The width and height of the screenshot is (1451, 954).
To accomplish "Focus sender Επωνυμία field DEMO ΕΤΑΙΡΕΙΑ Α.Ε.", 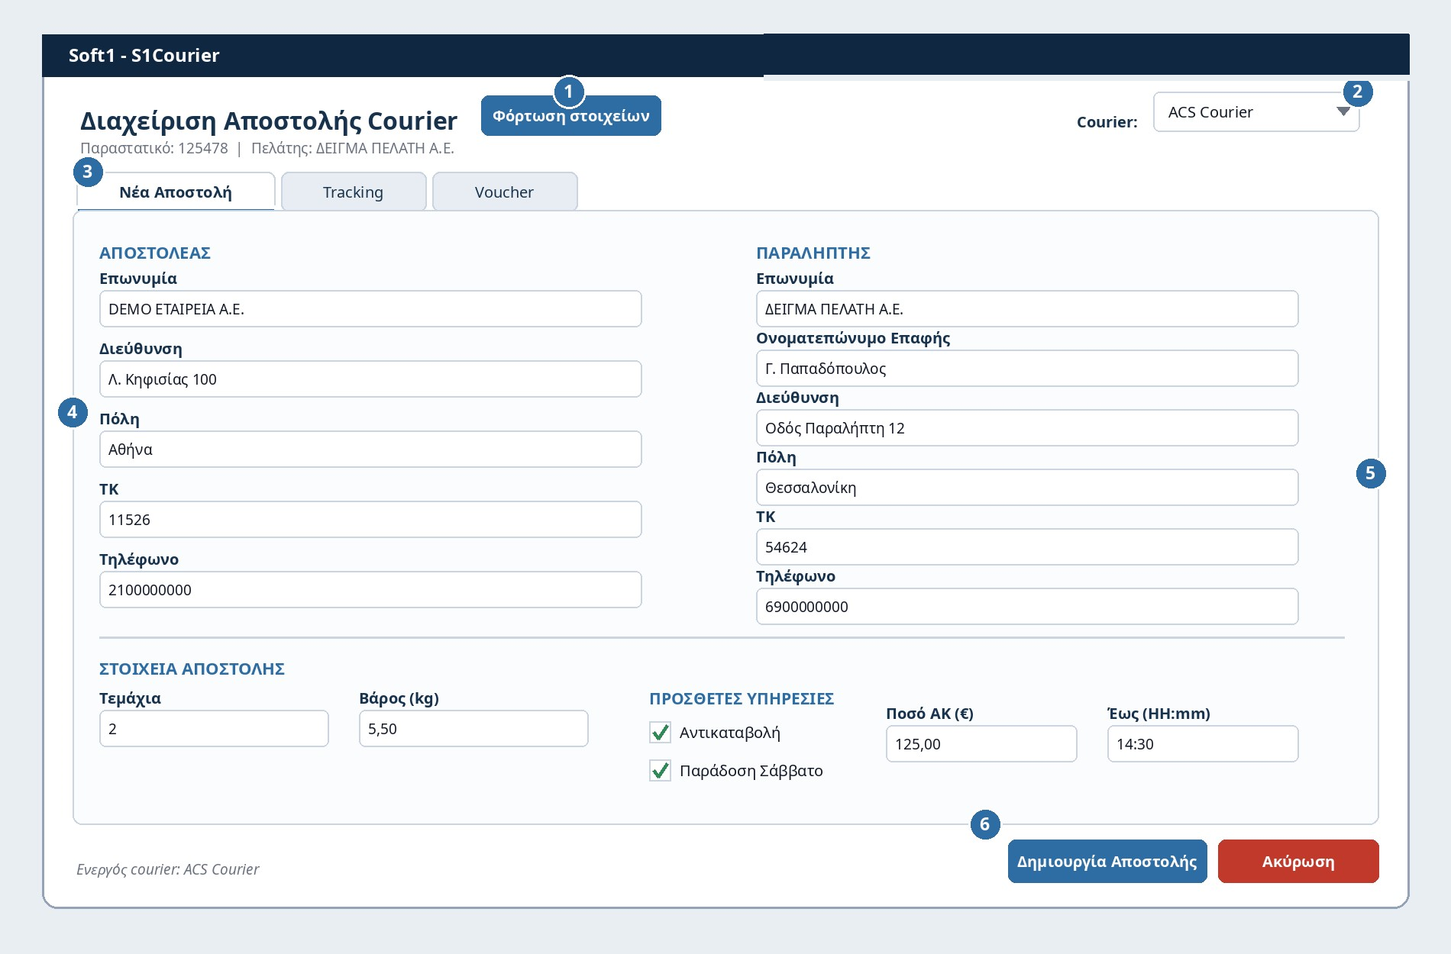I will point(370,309).
